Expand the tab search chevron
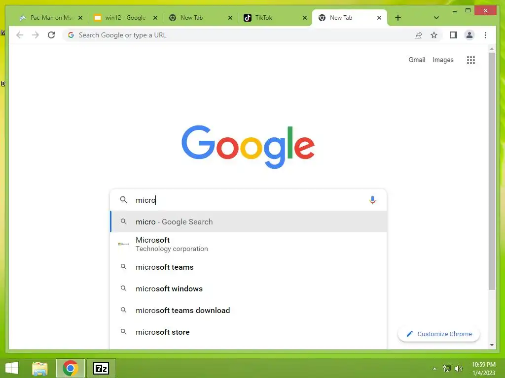The height and width of the screenshot is (378, 505). coord(436,18)
